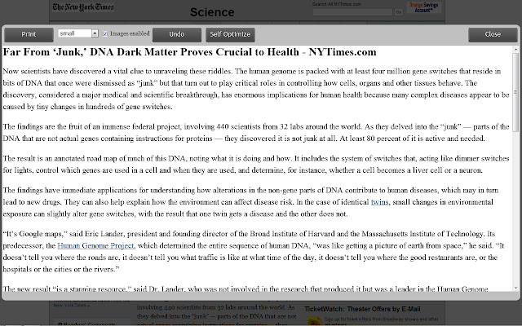The width and height of the screenshot is (522, 326).
Task: Click the Science section heading in background
Action: [x=212, y=12]
